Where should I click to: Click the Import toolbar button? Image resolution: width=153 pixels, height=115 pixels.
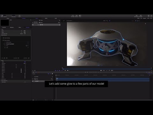(19, 16)
